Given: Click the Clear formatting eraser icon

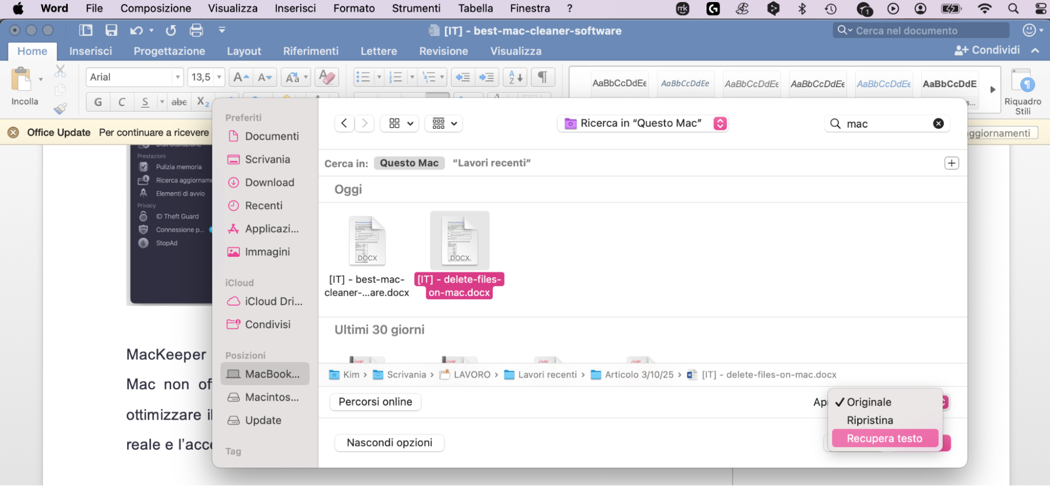Looking at the screenshot, I should (x=327, y=77).
